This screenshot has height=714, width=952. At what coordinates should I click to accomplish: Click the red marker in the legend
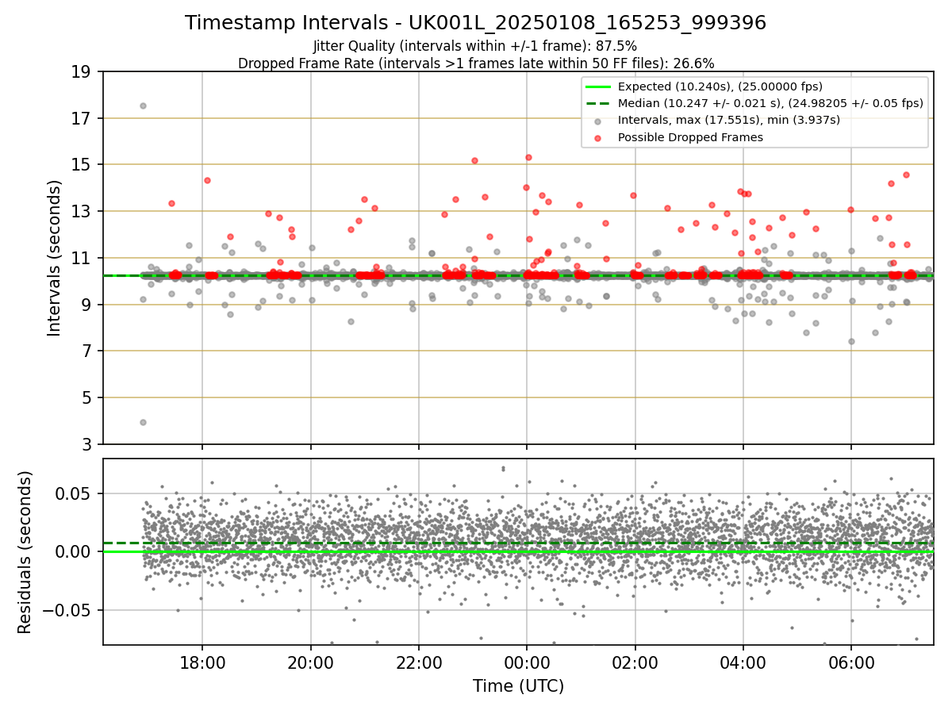598,137
